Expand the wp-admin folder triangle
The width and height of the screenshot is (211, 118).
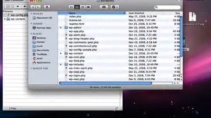(61, 28)
